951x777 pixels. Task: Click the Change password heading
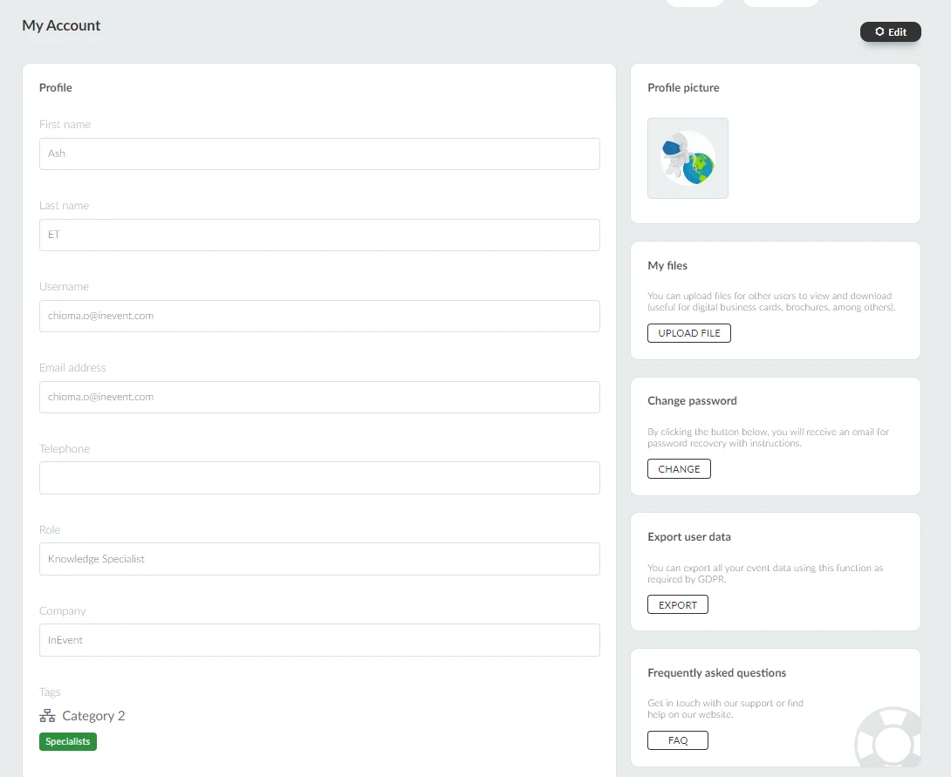click(x=692, y=400)
